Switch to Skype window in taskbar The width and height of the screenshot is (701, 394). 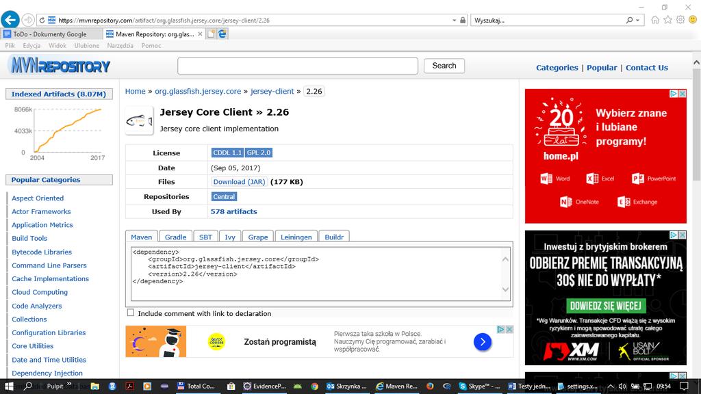[x=479, y=386]
